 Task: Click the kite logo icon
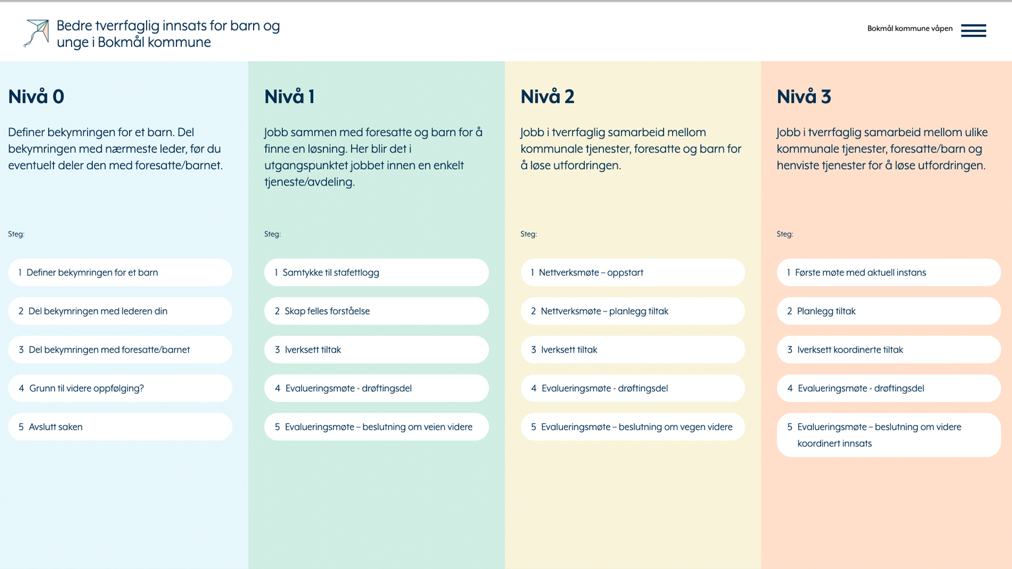coord(36,33)
